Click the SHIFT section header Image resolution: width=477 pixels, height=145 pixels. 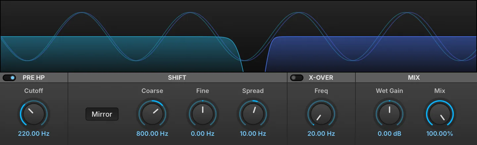click(177, 78)
